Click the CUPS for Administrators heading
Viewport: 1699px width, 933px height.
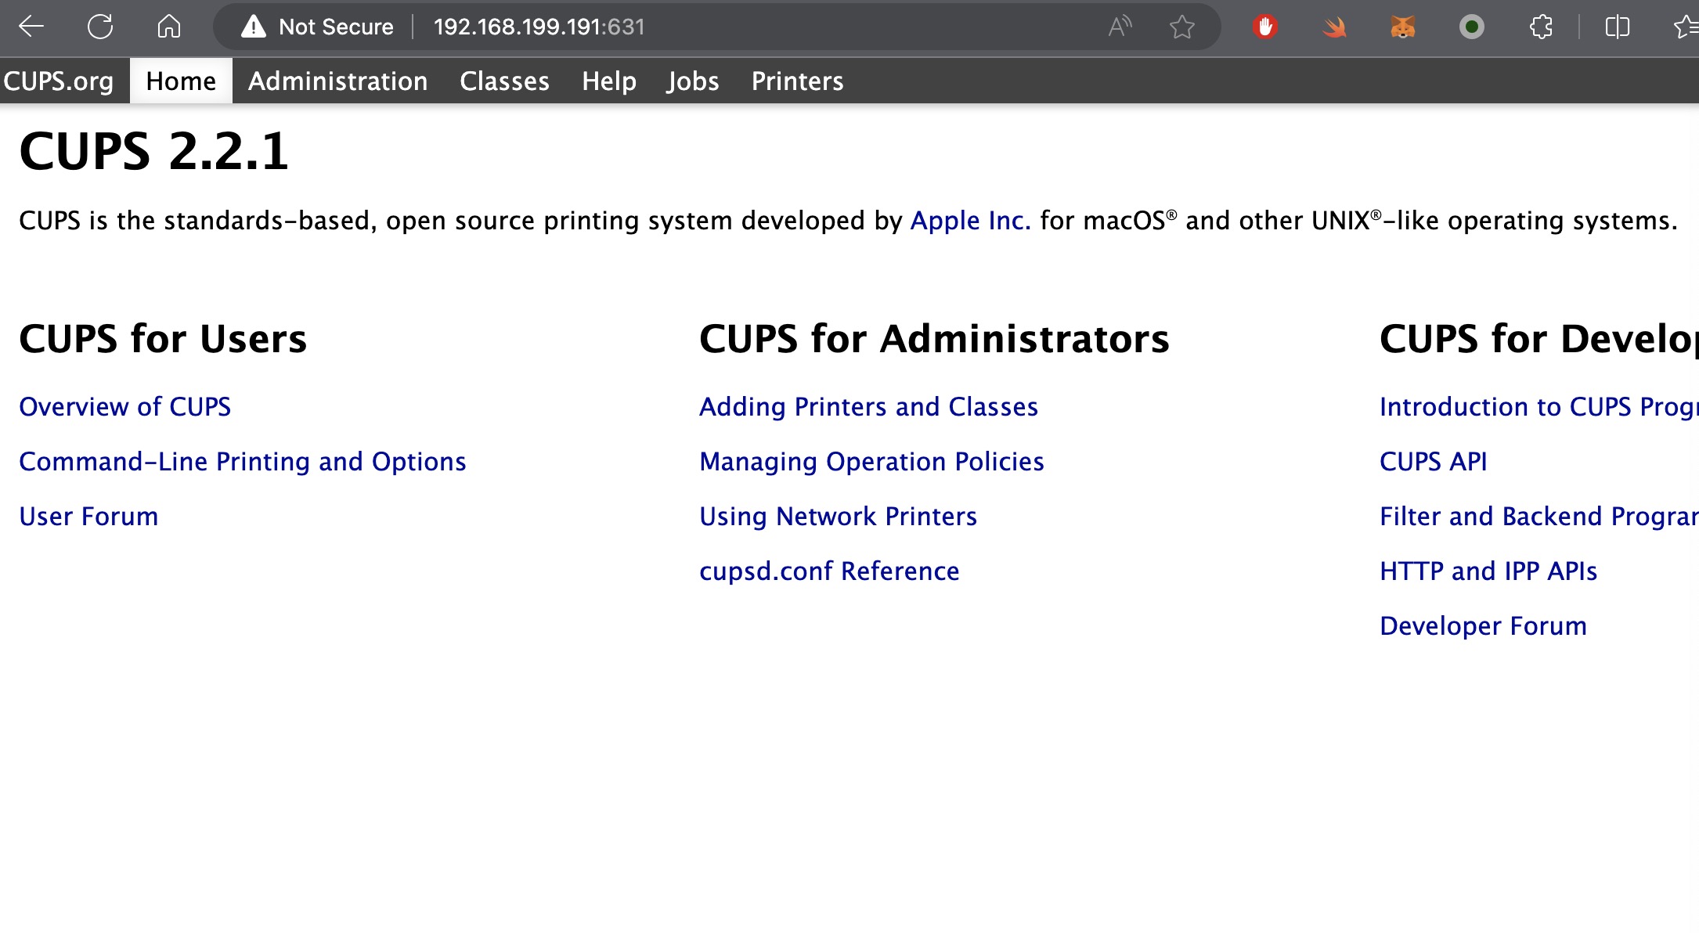click(934, 339)
